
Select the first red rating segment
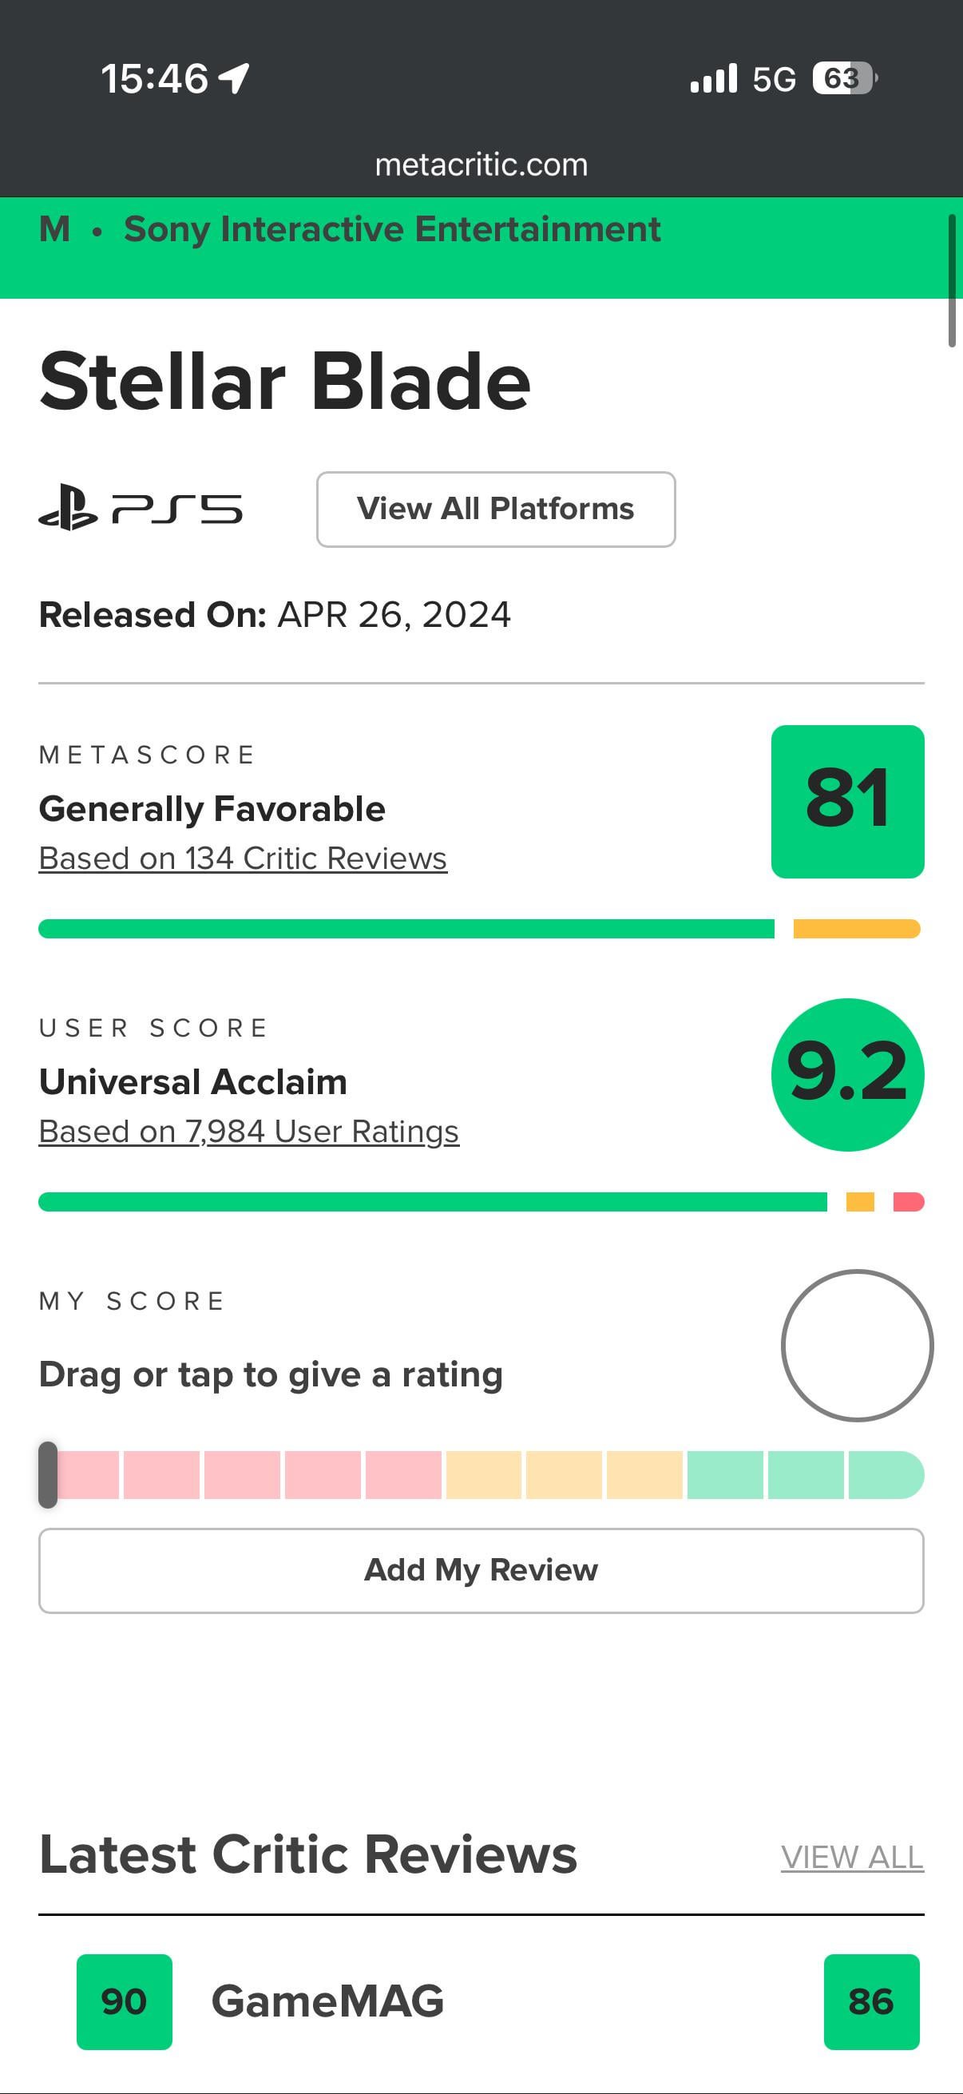(x=88, y=1474)
